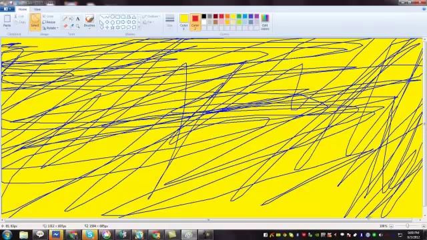427x240 pixels.
Task: Click the zoom out minus button
Action: pyautogui.click(x=391, y=226)
